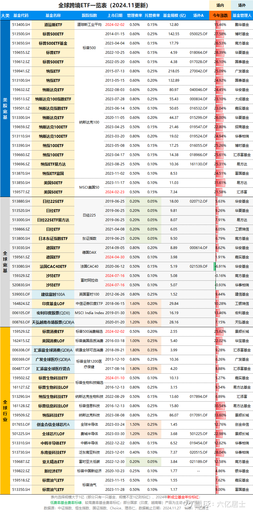Click the 基金管理人 column header
253x512 pixels.
(242, 15)
